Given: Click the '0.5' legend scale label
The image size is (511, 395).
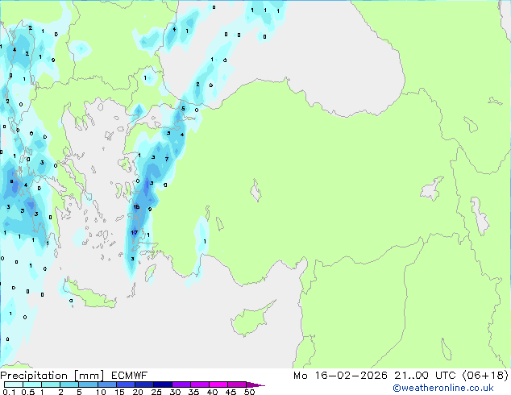Looking at the screenshot, I should click(x=28, y=392).
